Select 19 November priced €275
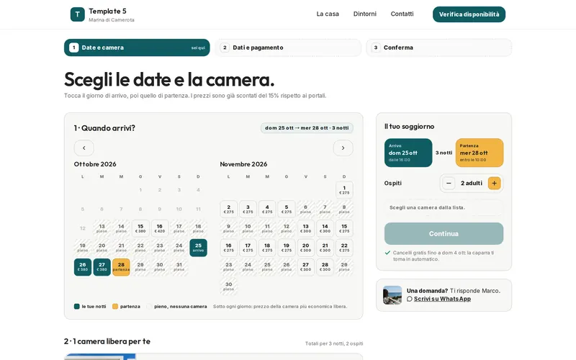Screen dimensions: 576x360 pos(286,248)
